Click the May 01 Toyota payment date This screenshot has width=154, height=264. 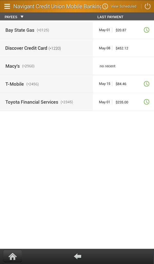click(104, 102)
